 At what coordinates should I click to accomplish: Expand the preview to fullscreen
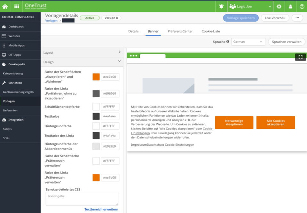(x=301, y=57)
